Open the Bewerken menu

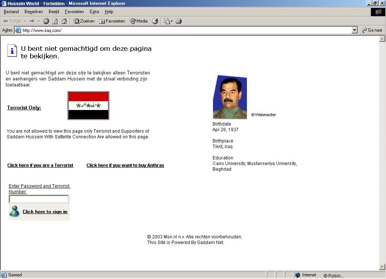[34, 12]
